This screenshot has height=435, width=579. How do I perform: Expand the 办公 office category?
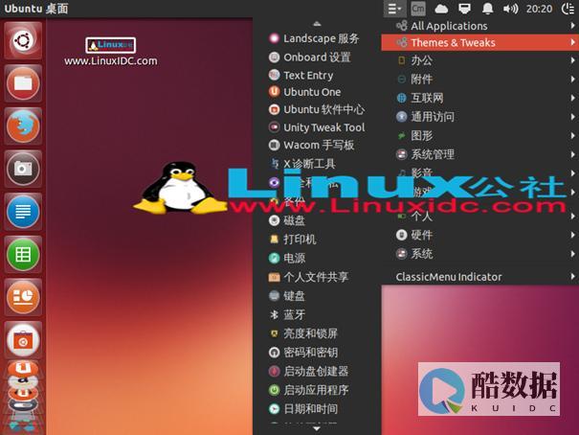pyautogui.click(x=480, y=60)
